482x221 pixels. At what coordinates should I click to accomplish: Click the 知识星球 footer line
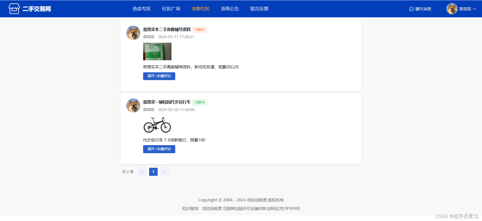click(x=241, y=209)
